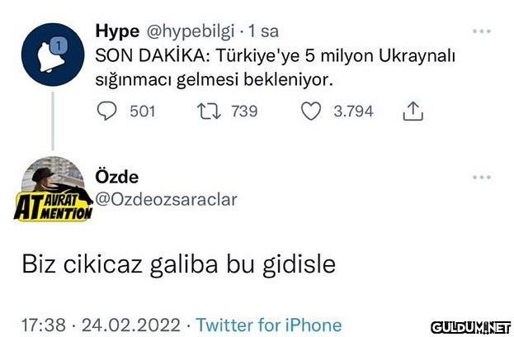This screenshot has height=337, width=514.
Task: Click the 17:38 time stamp
Action: pos(43,325)
